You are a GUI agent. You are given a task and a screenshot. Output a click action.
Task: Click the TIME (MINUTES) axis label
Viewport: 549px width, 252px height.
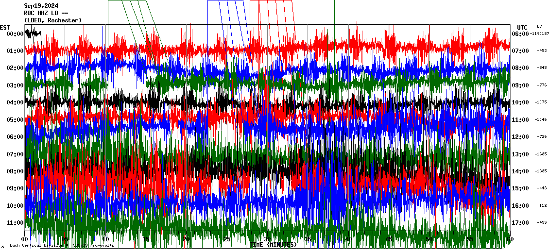(273, 245)
